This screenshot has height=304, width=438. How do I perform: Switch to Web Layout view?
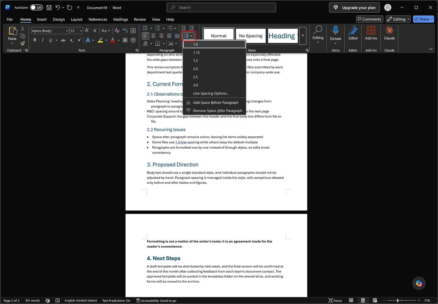pos(375,300)
